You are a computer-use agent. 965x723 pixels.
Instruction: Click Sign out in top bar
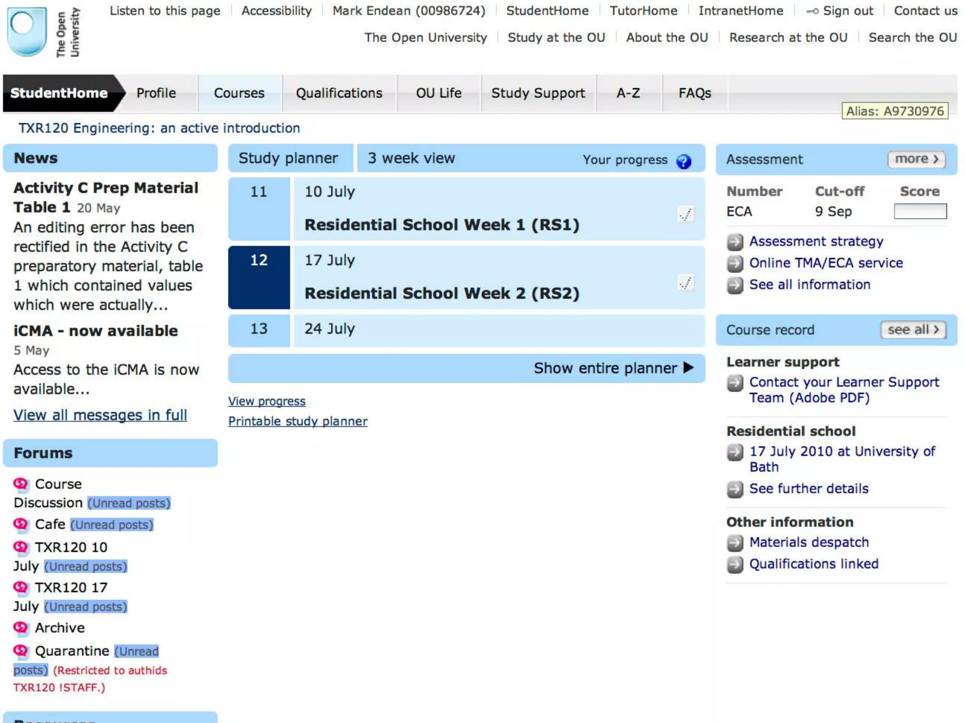[847, 11]
